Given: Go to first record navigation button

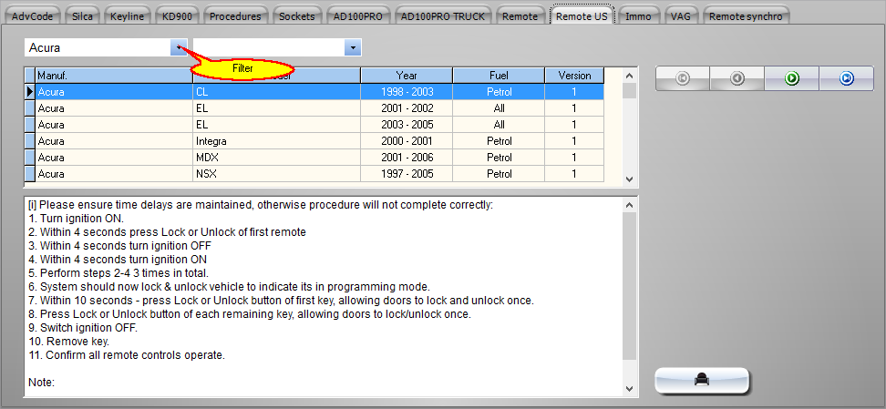Looking at the screenshot, I should pyautogui.click(x=683, y=79).
